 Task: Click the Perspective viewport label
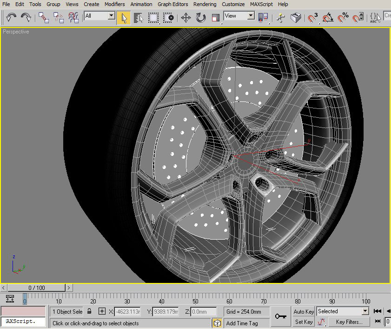pyautogui.click(x=16, y=32)
